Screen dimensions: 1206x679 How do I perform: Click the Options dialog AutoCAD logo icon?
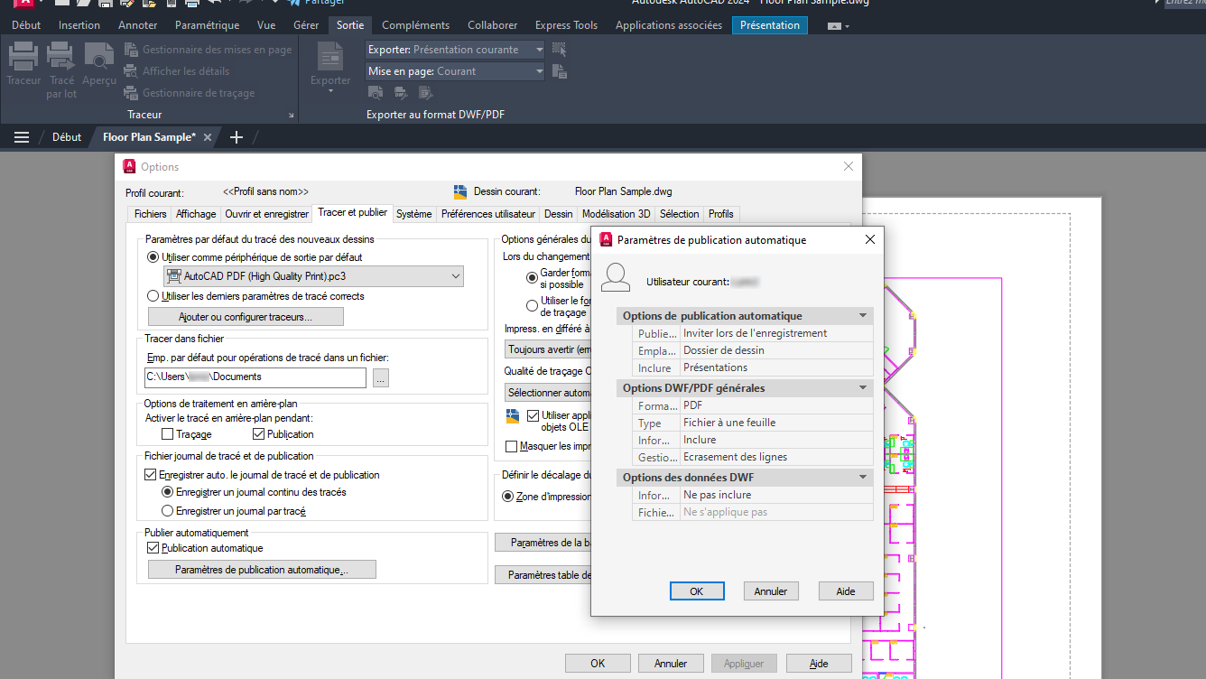129,166
